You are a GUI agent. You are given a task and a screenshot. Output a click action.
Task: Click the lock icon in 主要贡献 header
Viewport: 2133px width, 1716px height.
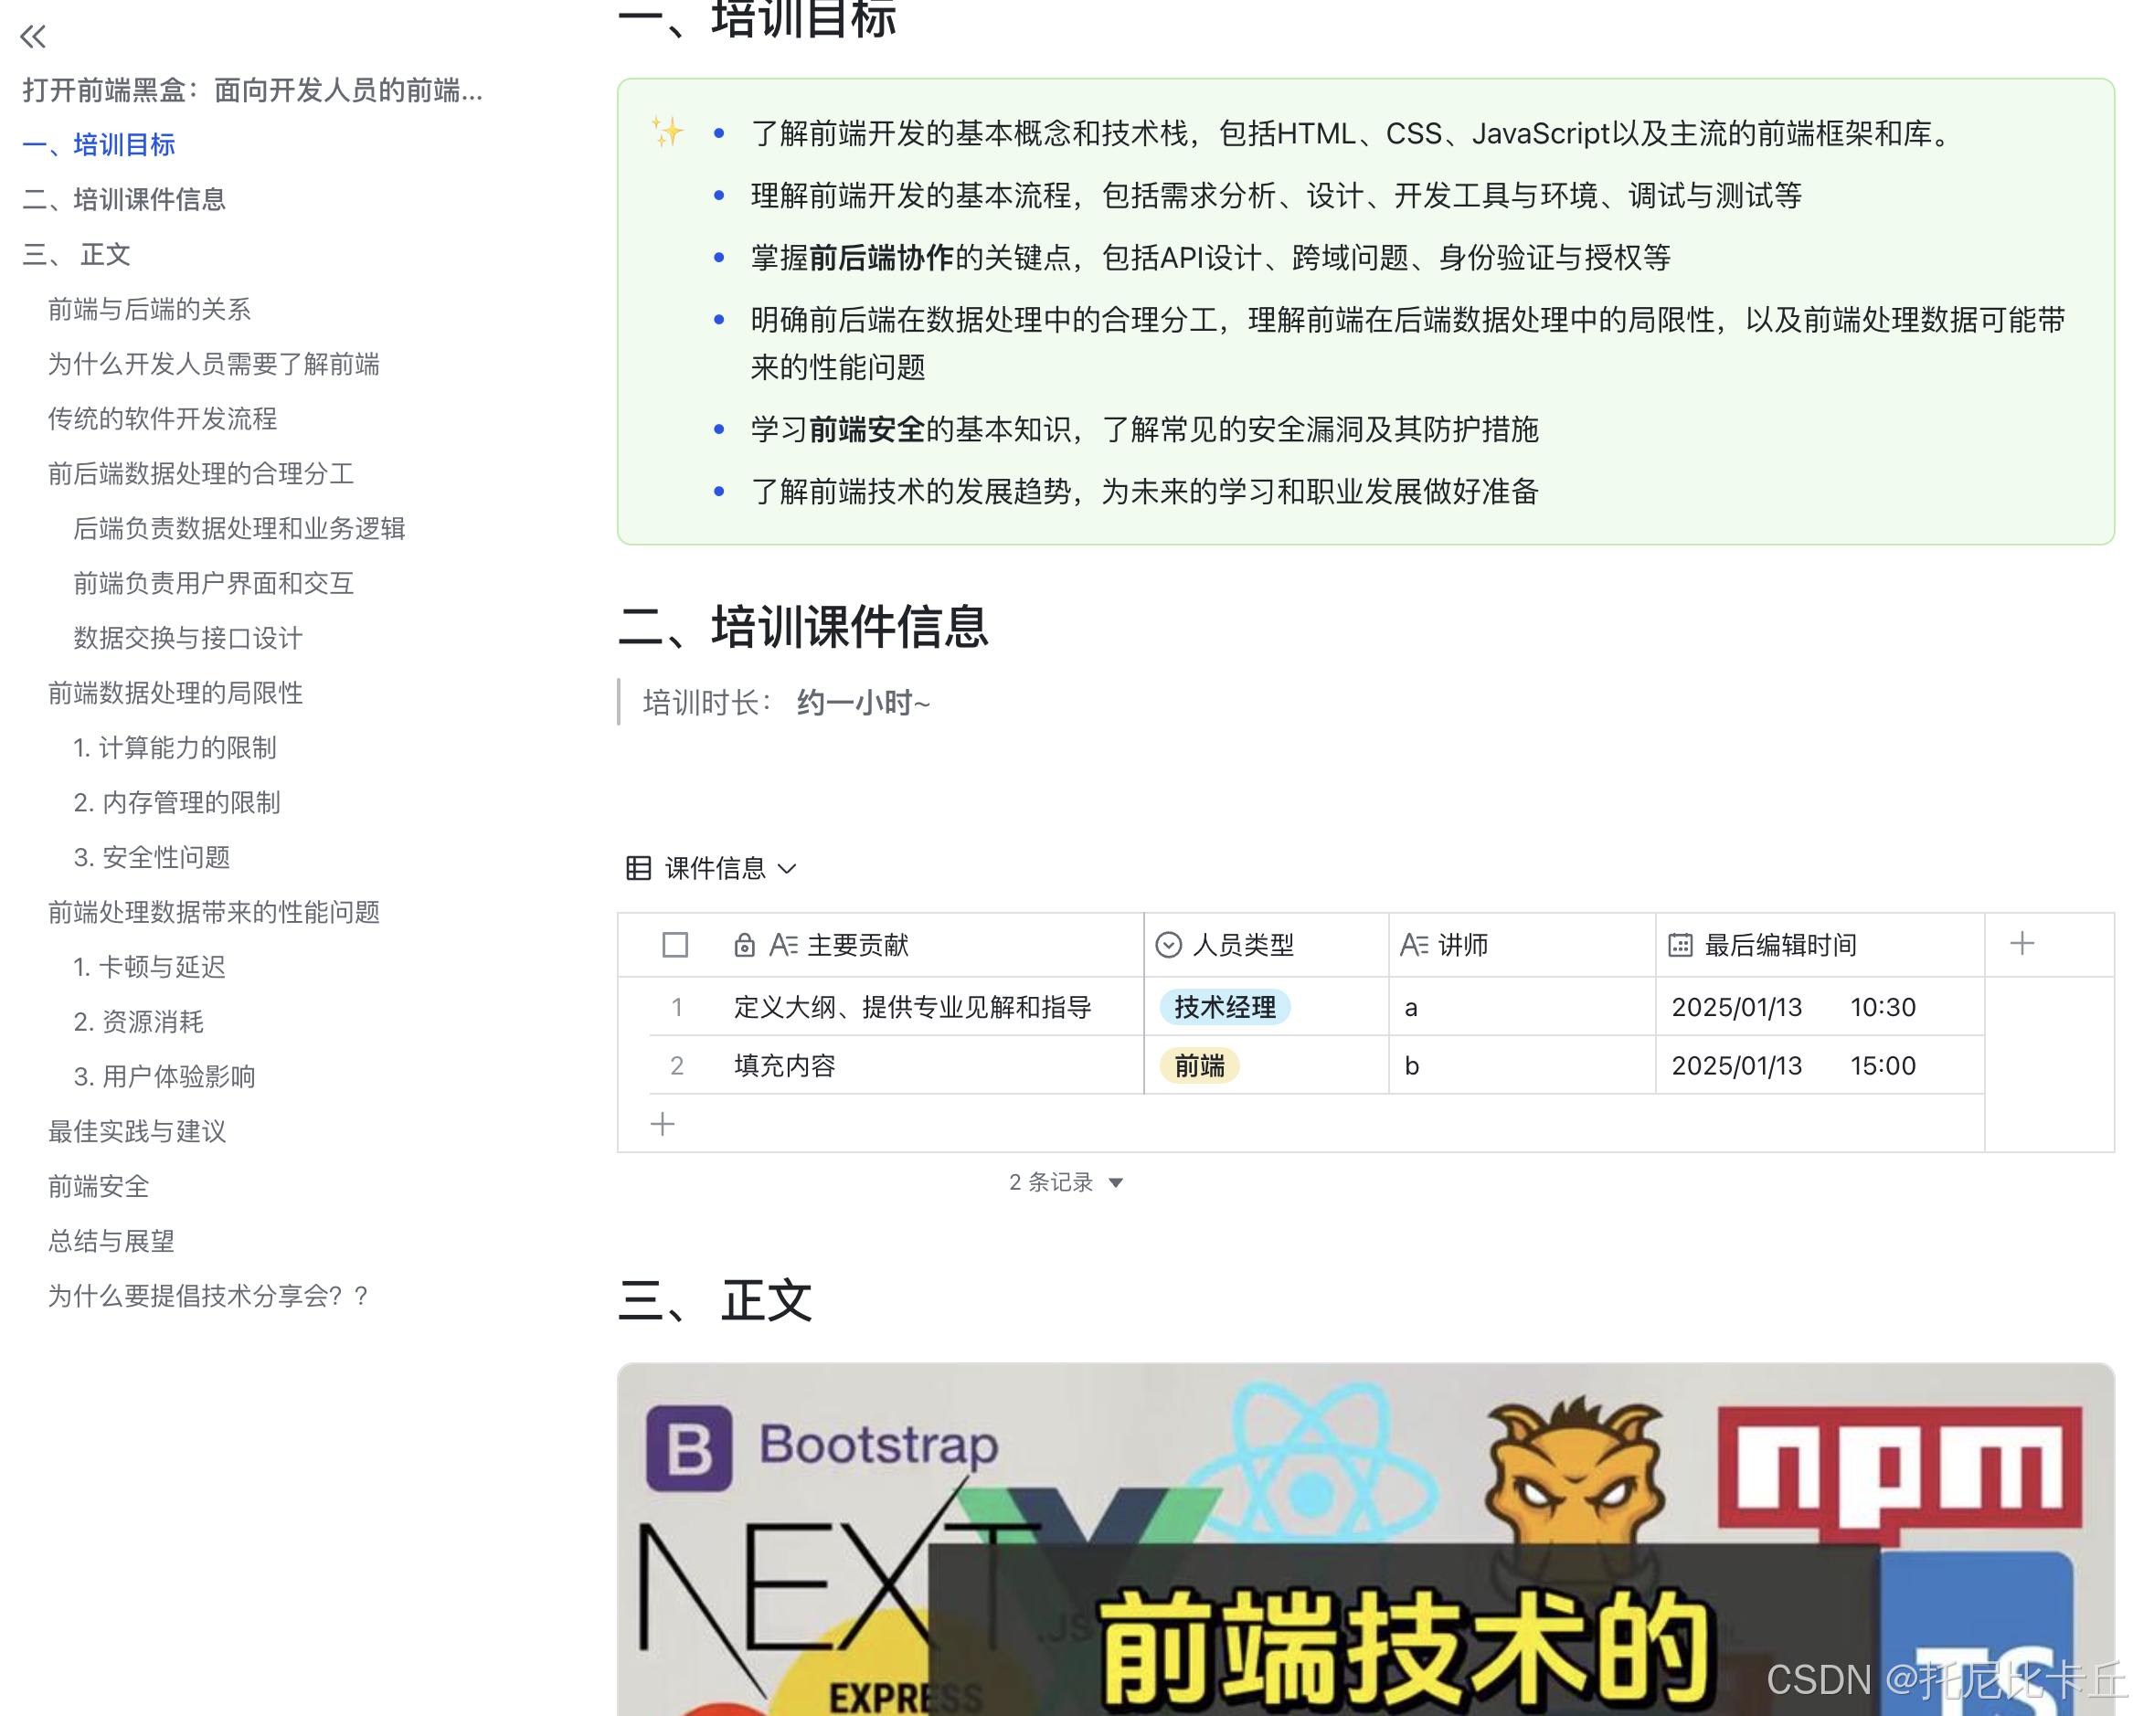(x=744, y=945)
